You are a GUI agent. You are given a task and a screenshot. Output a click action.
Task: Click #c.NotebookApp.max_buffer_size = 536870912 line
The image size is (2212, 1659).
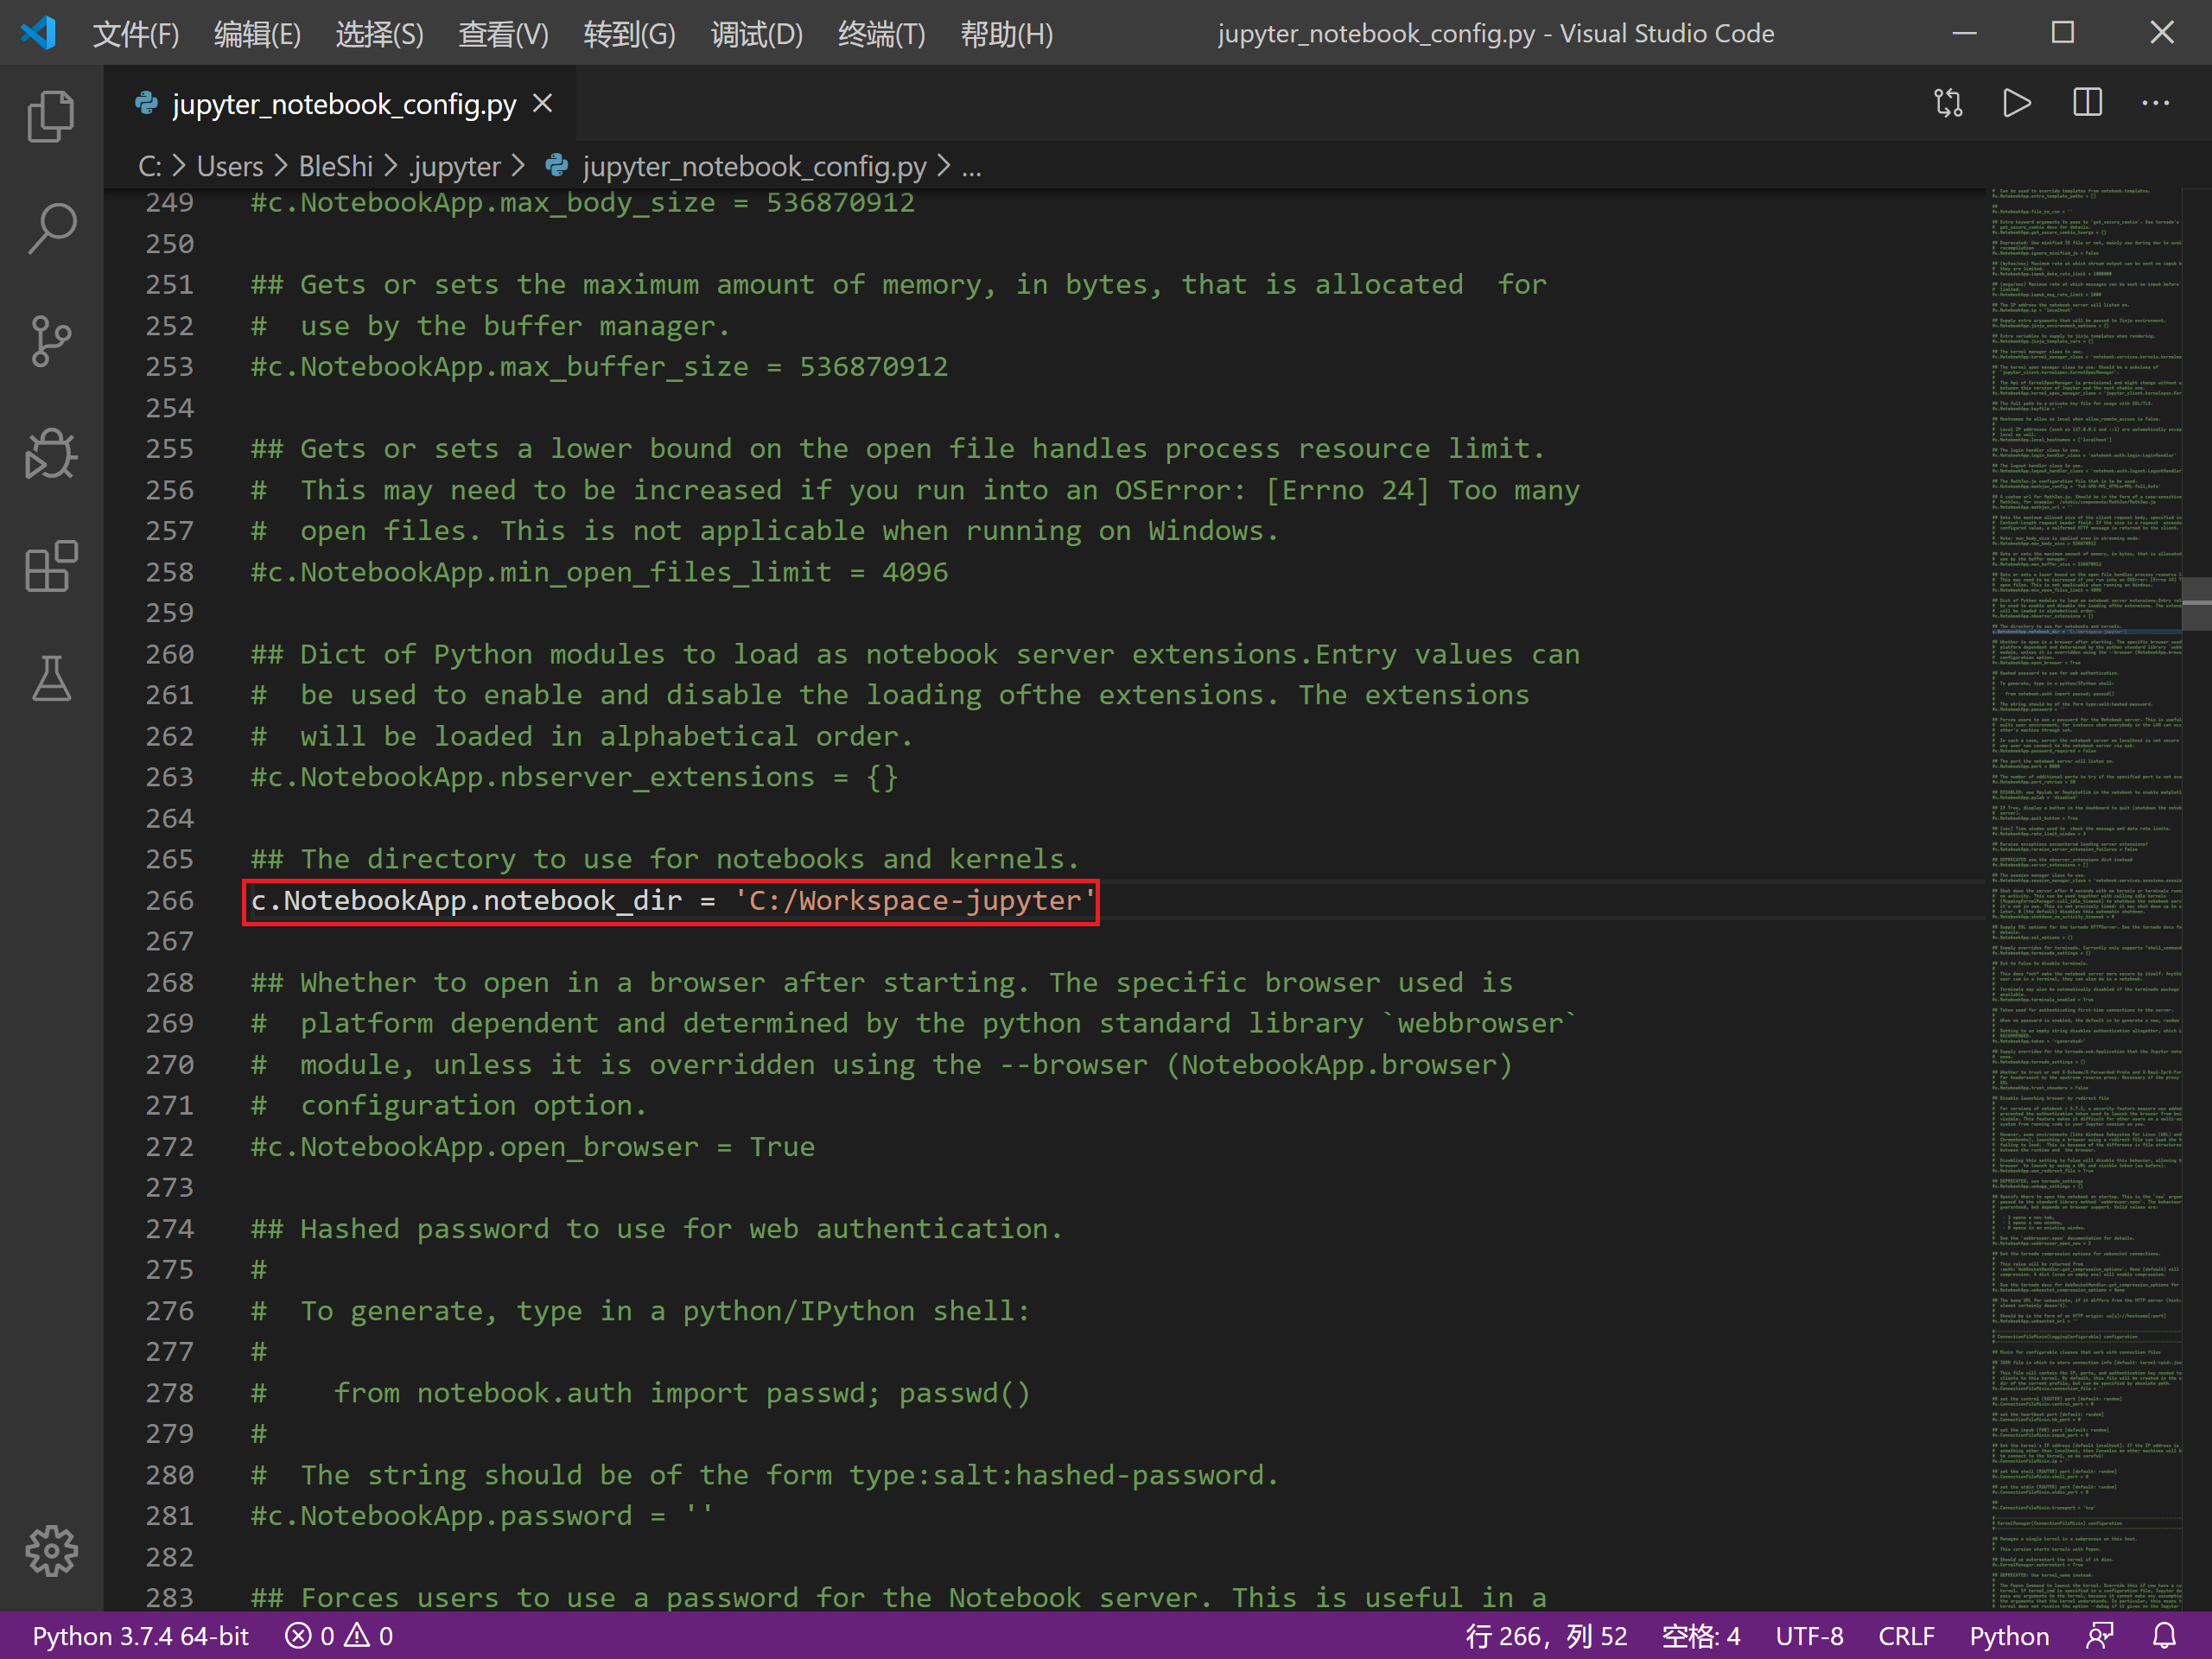point(599,366)
